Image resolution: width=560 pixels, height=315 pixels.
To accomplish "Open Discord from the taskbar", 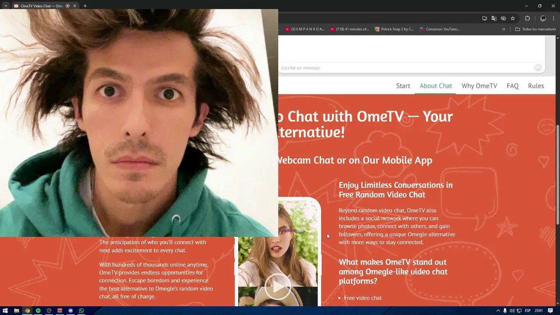I will (70, 311).
